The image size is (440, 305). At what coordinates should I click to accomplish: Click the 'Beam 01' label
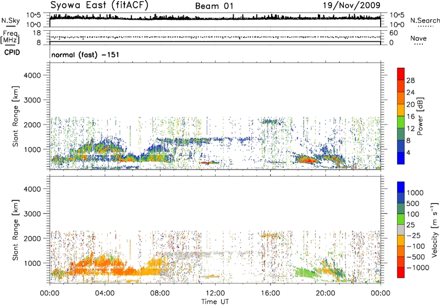pyautogui.click(x=214, y=6)
